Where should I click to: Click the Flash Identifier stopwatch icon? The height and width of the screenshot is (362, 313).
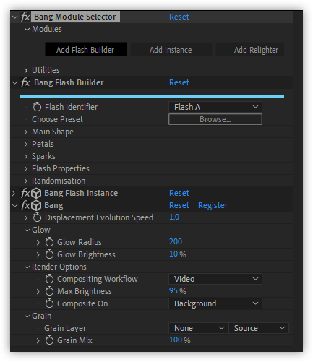(x=37, y=107)
